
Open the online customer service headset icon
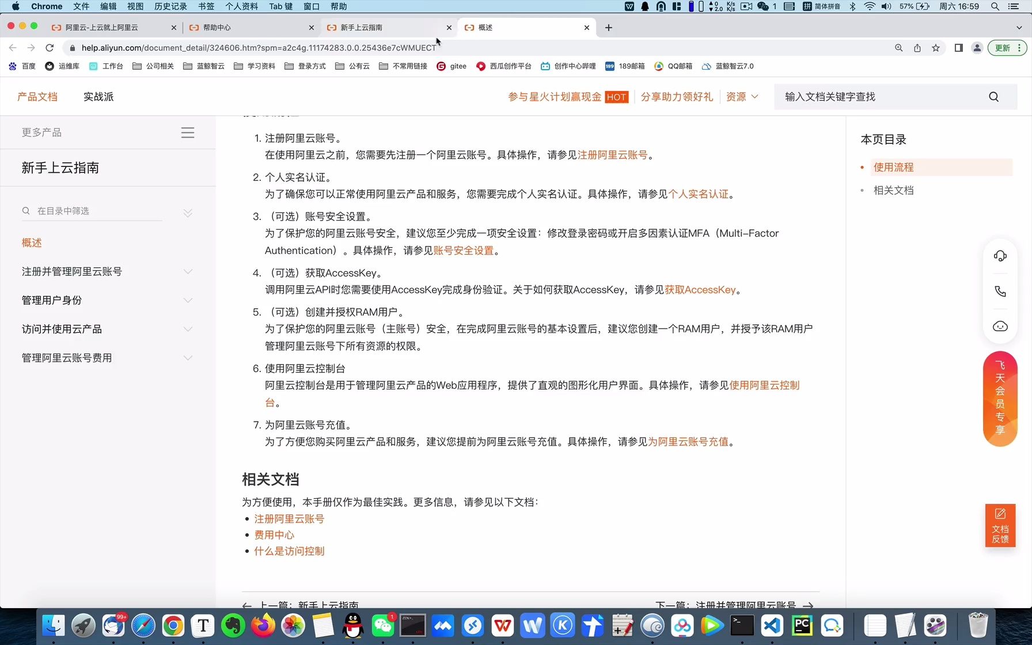tap(1000, 256)
